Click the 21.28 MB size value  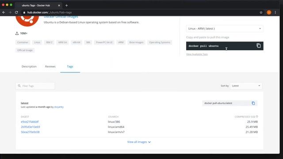252,132
